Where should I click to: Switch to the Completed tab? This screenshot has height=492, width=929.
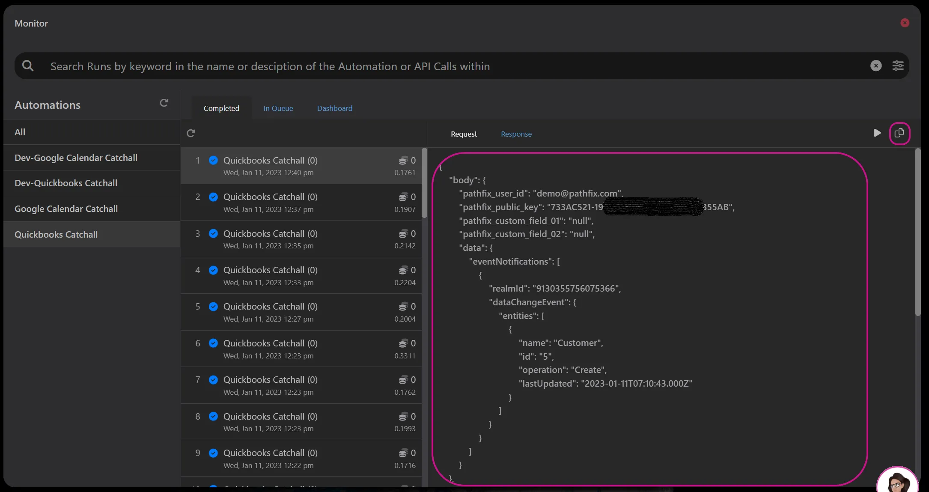coord(221,108)
